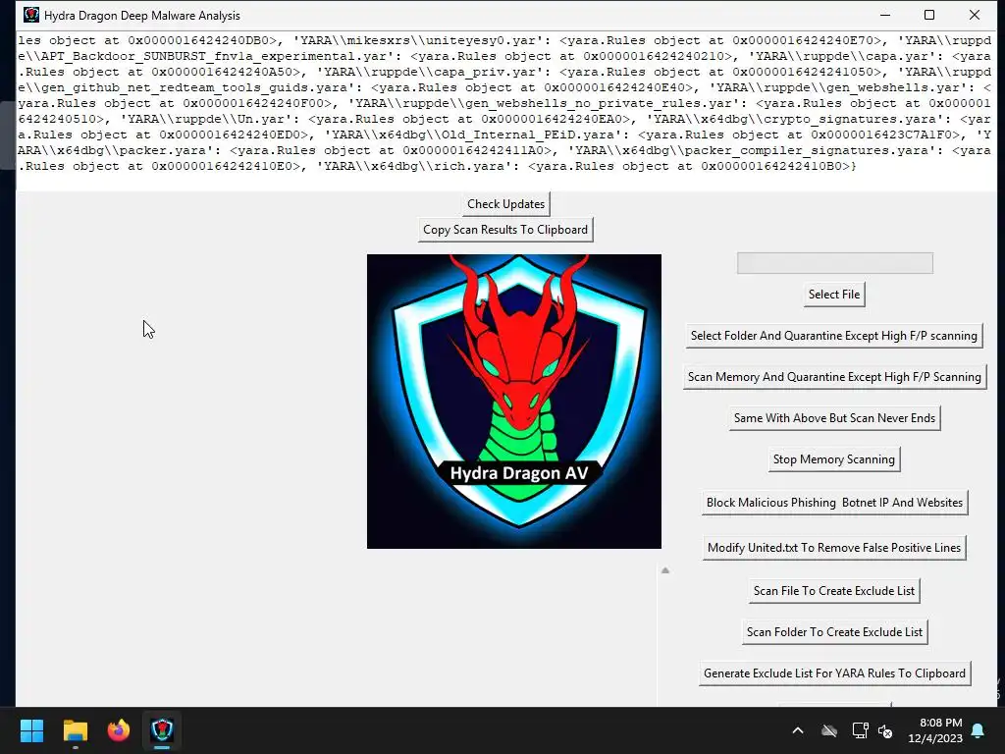
Task: Click the muted volume tray icon
Action: click(886, 730)
